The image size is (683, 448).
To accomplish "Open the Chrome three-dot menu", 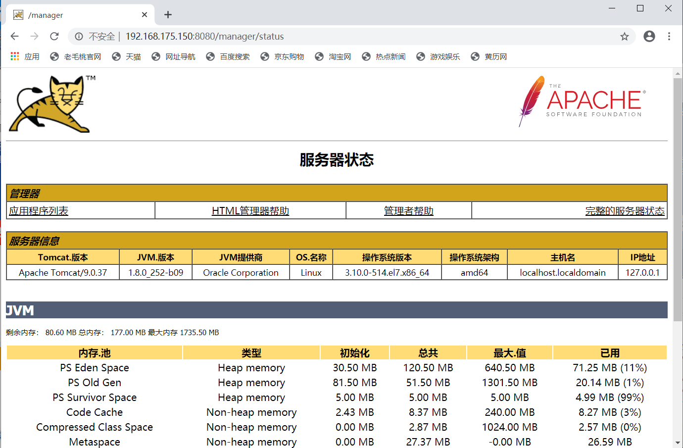I will [x=669, y=36].
